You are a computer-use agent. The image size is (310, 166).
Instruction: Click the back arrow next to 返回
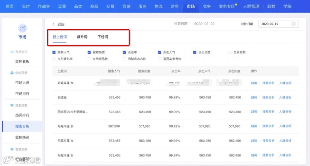(x=53, y=24)
